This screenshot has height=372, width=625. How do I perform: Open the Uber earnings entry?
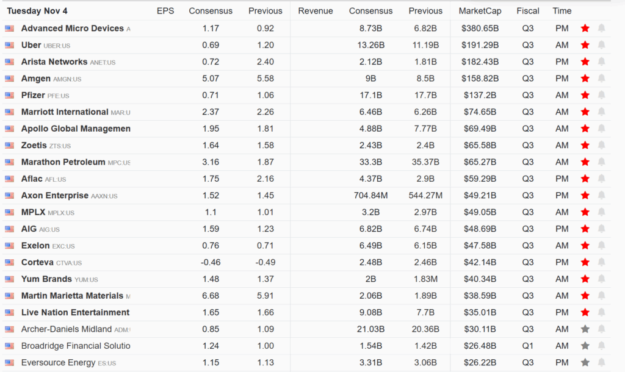pyautogui.click(x=32, y=45)
